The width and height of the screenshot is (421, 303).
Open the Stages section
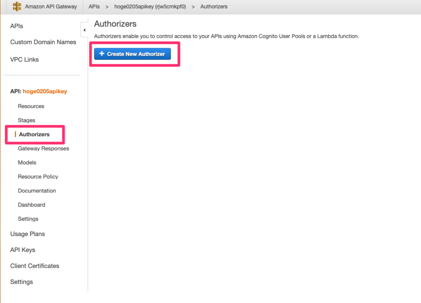(27, 120)
